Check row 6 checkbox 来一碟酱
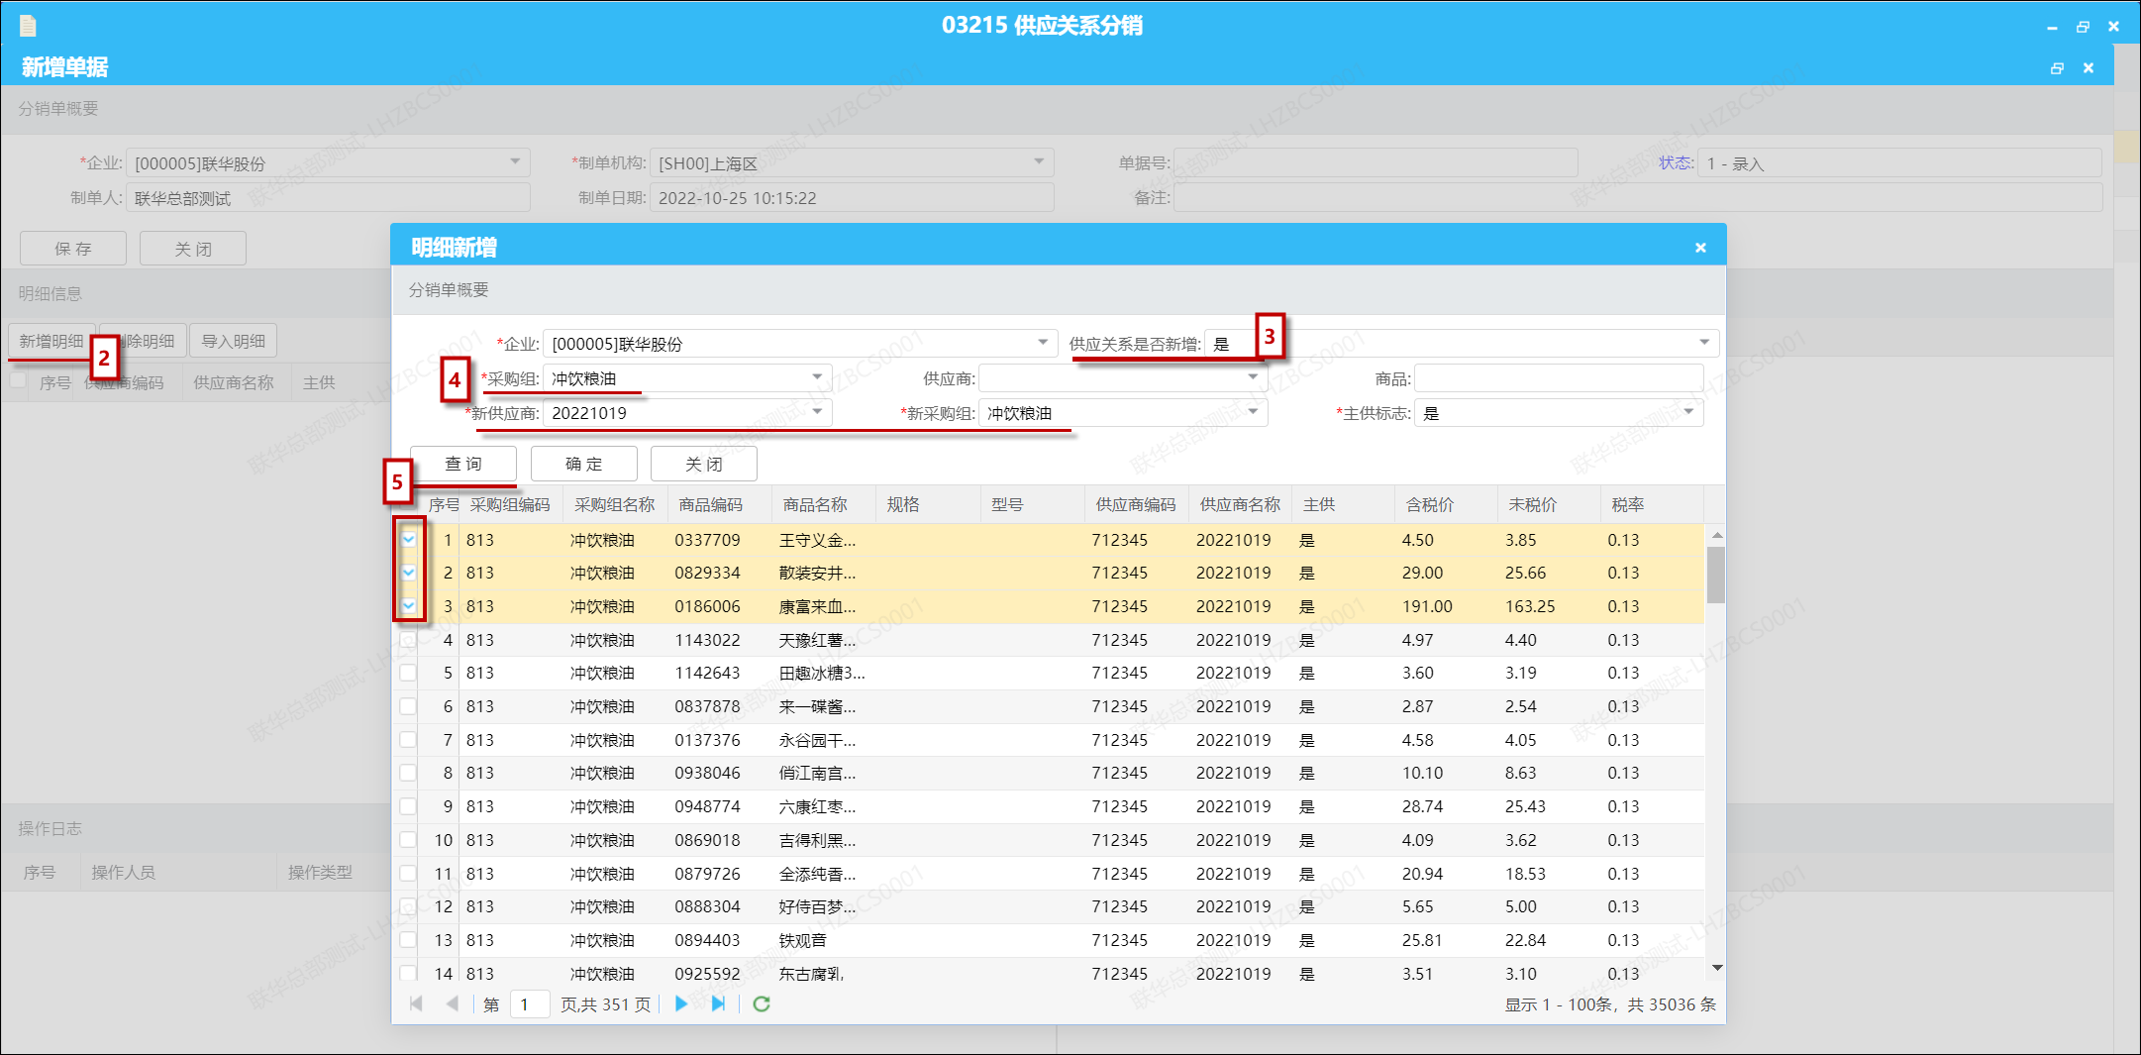 point(408,706)
